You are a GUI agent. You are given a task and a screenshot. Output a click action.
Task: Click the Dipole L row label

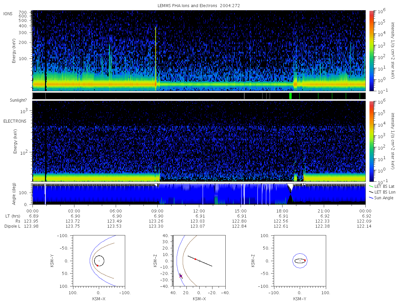point(12,226)
